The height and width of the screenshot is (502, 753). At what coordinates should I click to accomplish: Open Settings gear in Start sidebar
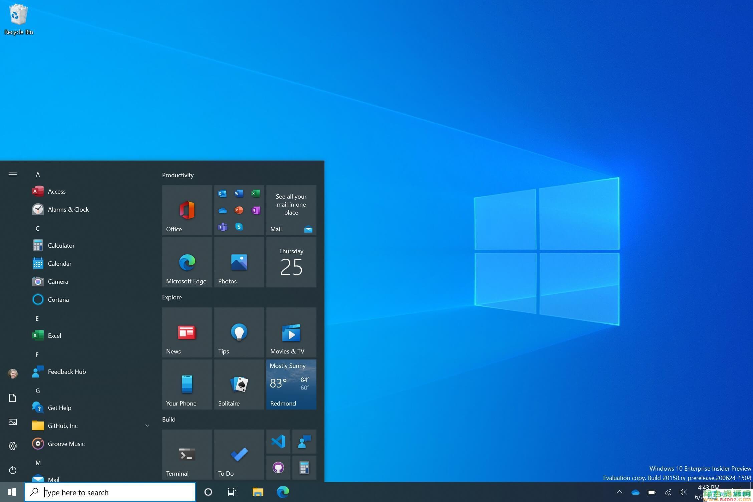click(13, 446)
